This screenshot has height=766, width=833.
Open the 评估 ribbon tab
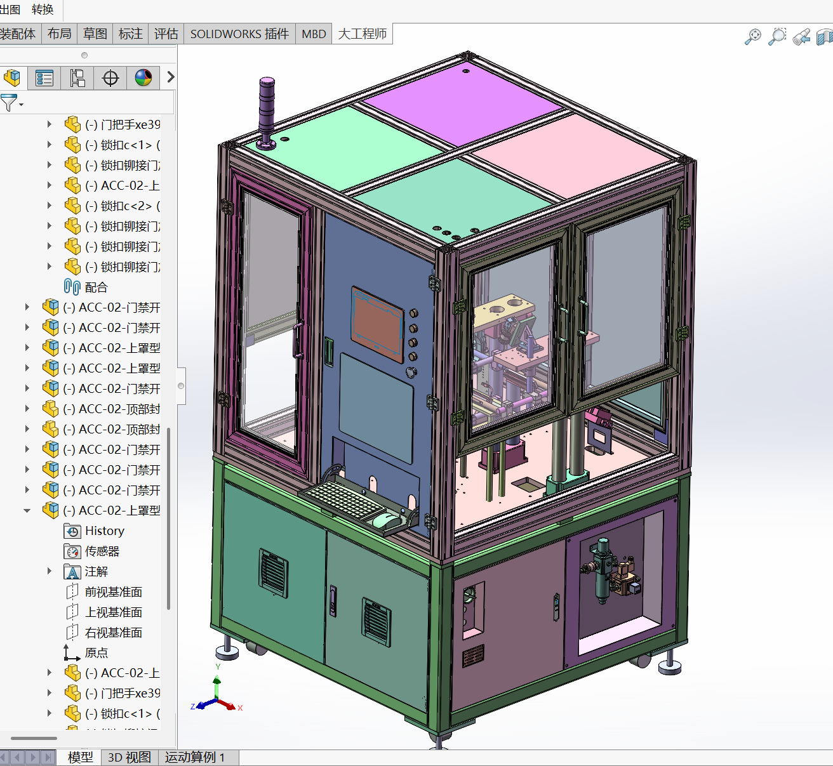pos(166,34)
